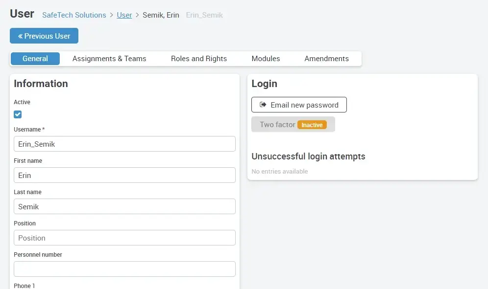Select the Last name field
Image resolution: width=488 pixels, height=289 pixels.
point(124,206)
